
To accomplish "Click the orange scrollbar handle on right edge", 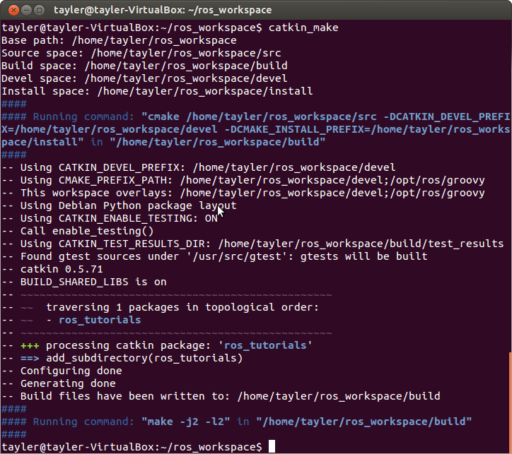I will (511, 402).
